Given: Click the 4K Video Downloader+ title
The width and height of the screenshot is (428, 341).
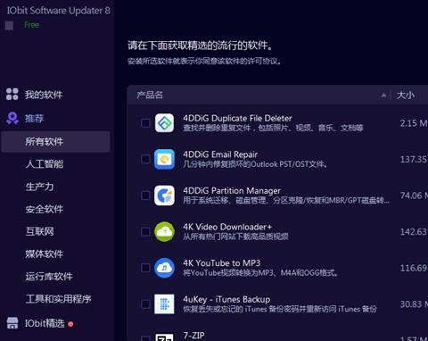Looking at the screenshot, I should [227, 227].
